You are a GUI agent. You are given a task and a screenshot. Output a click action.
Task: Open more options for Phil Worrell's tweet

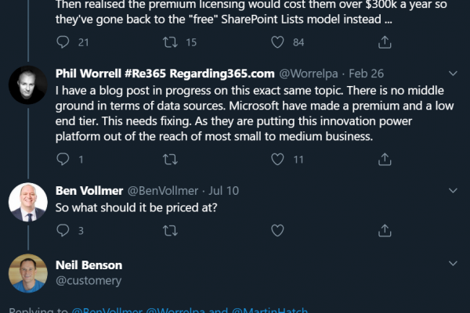point(453,74)
